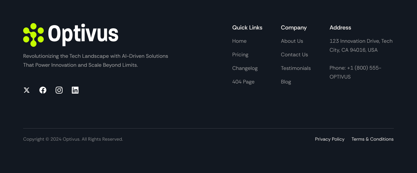Open the Changelog link

[245, 68]
